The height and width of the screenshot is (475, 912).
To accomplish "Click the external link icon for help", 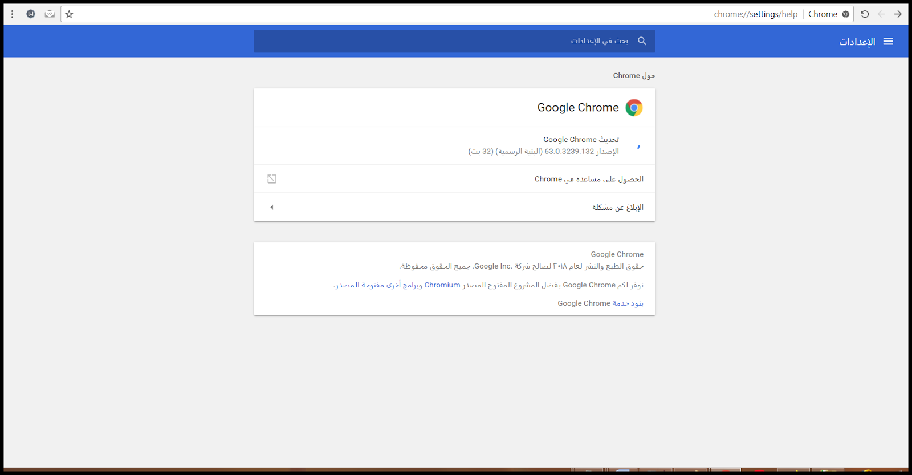I will click(272, 179).
